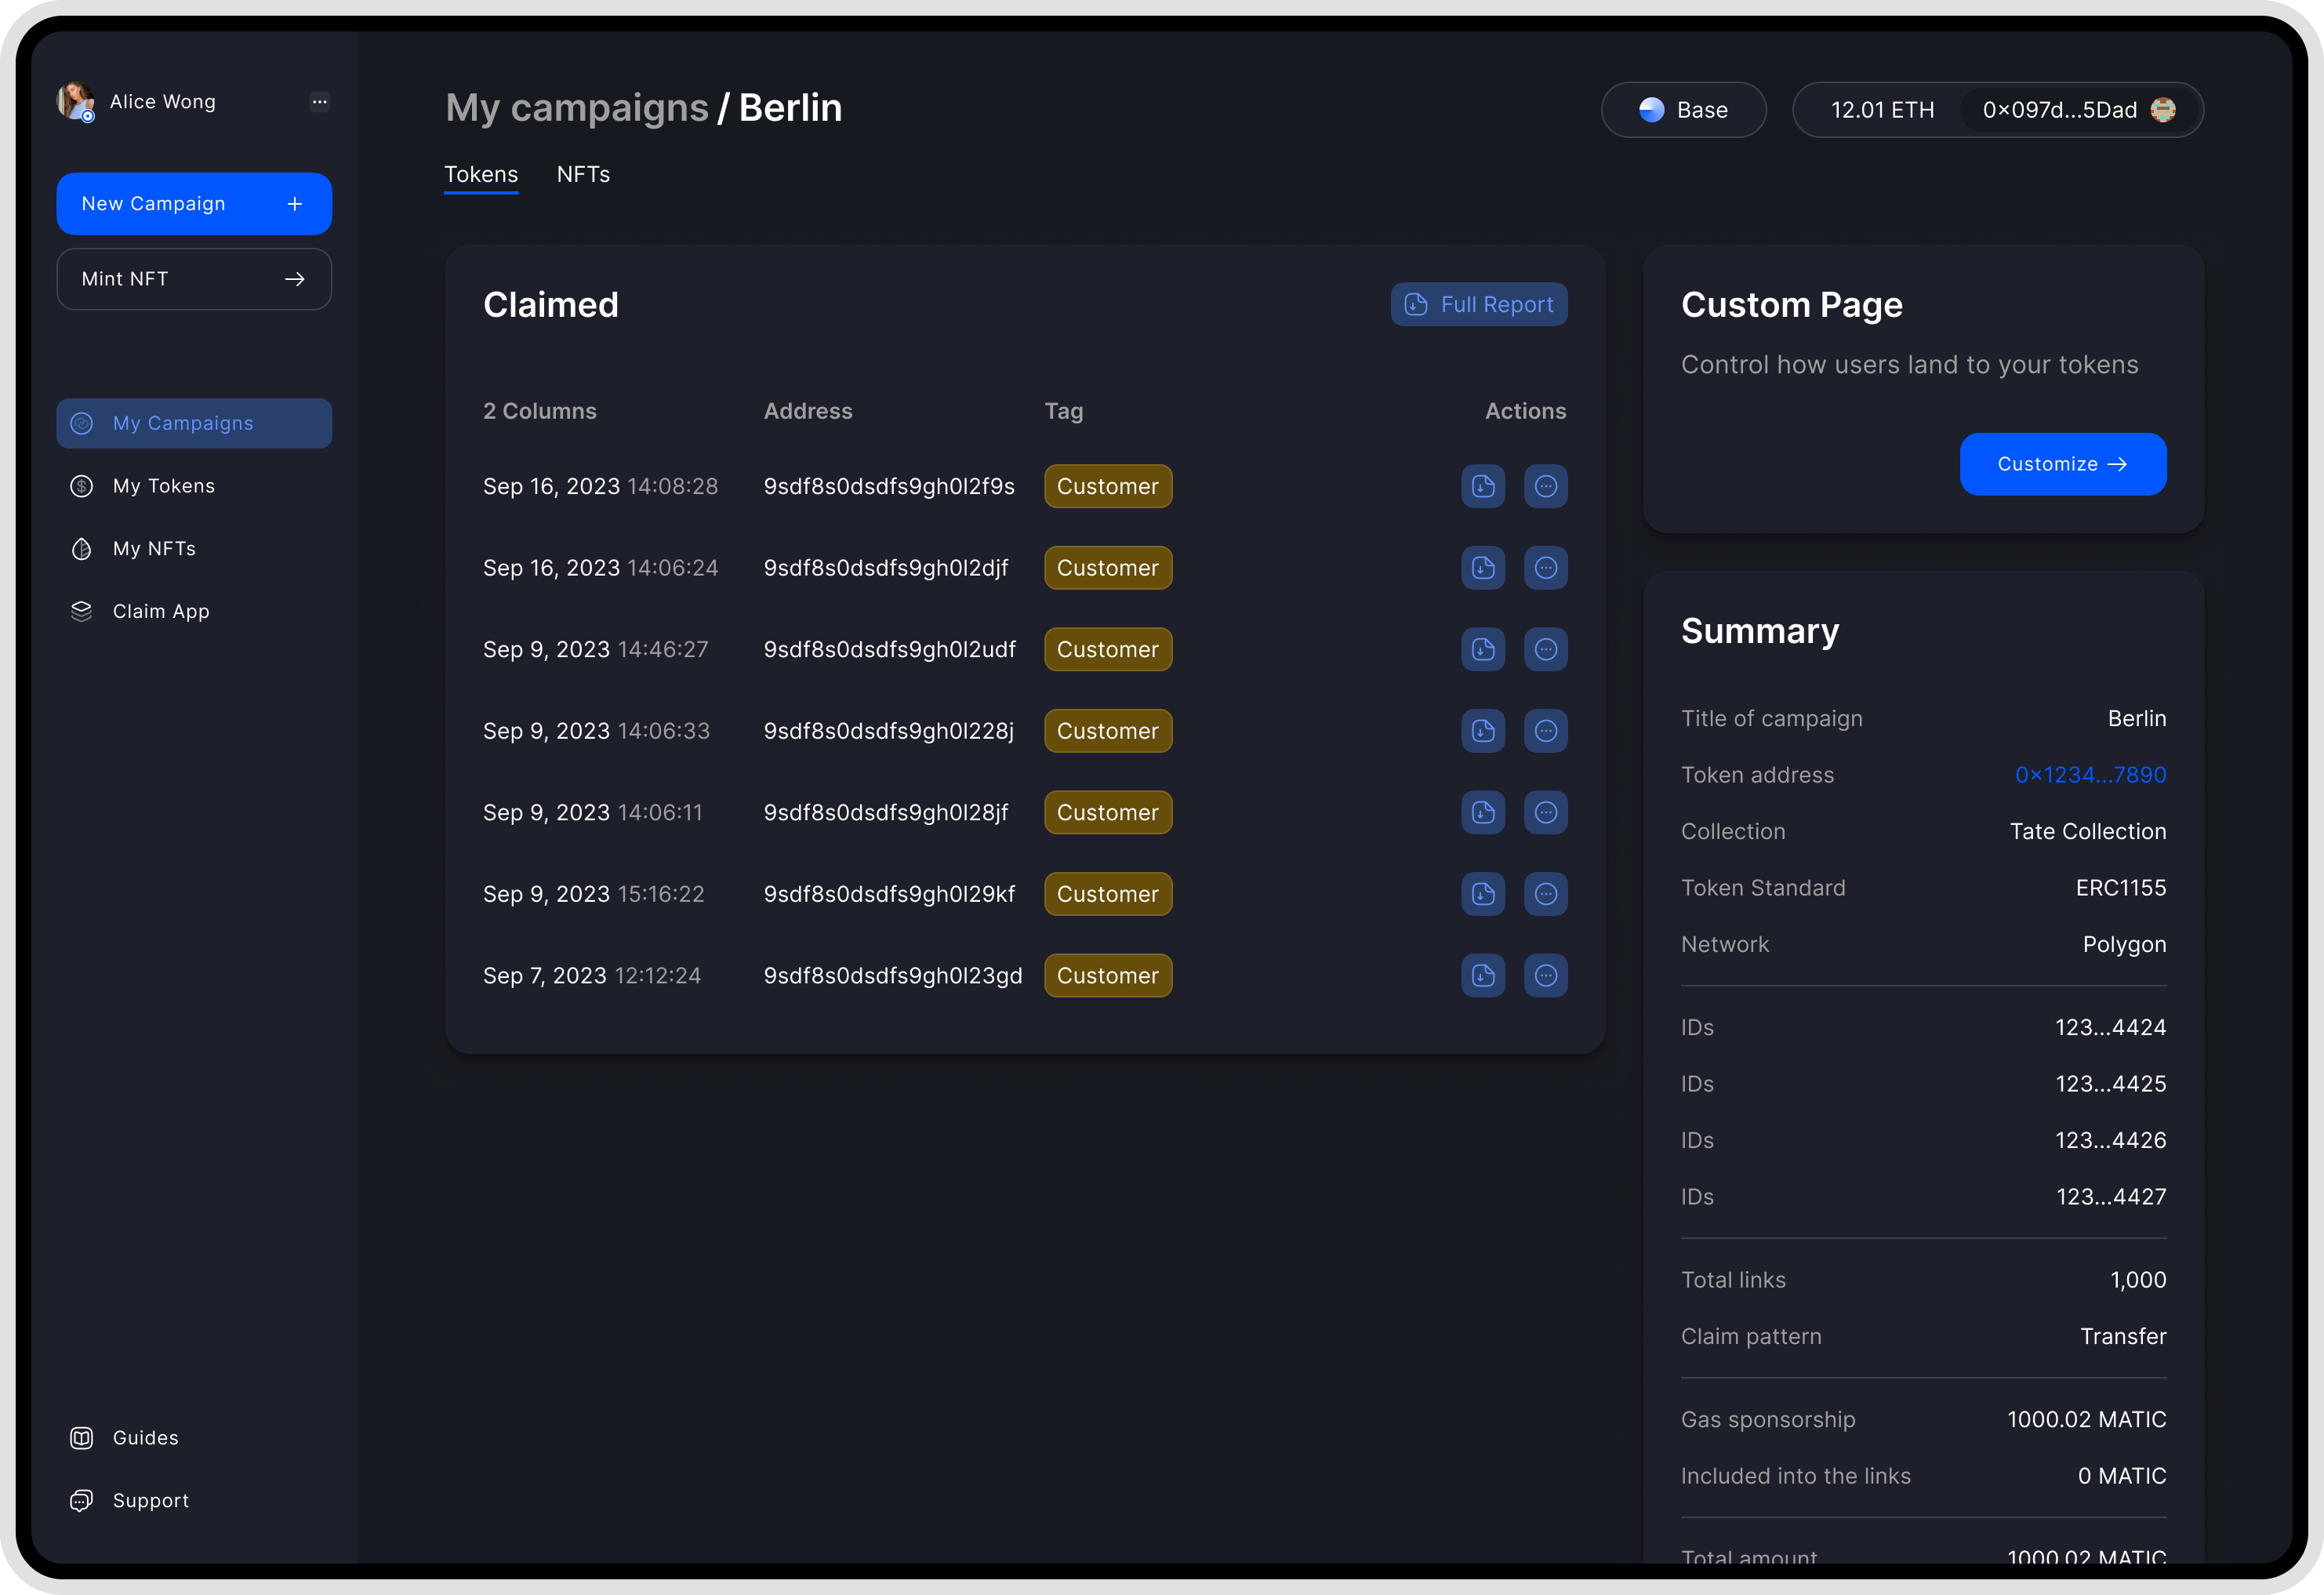Image resolution: width=2324 pixels, height=1595 pixels.
Task: Click the Customer tag on address ending 2udf
Action: click(1108, 649)
